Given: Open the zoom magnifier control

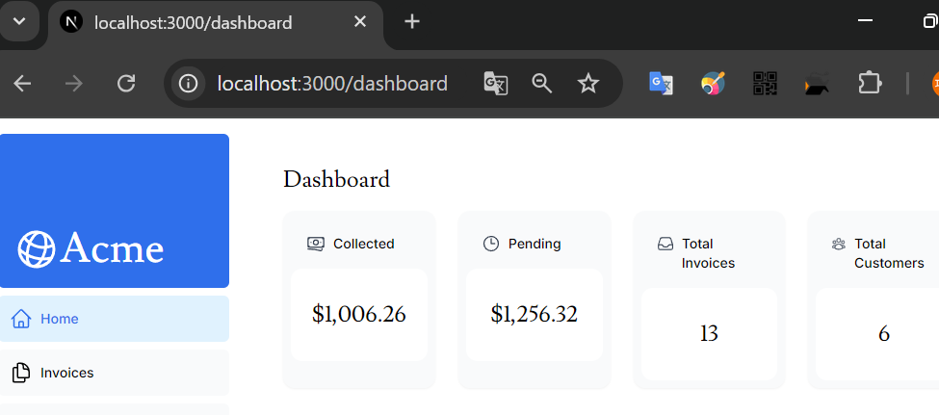Looking at the screenshot, I should pos(542,84).
